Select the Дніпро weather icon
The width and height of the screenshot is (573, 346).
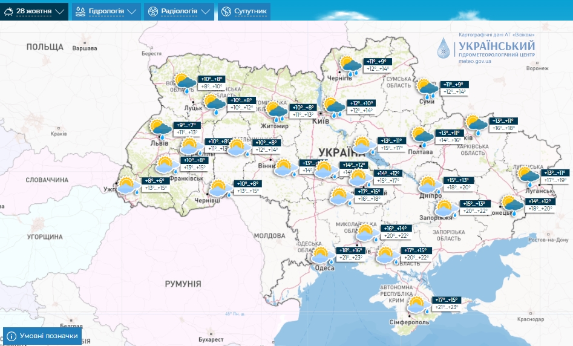pyautogui.click(x=430, y=186)
